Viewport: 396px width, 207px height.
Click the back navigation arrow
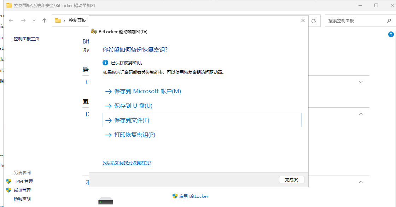click(11, 20)
